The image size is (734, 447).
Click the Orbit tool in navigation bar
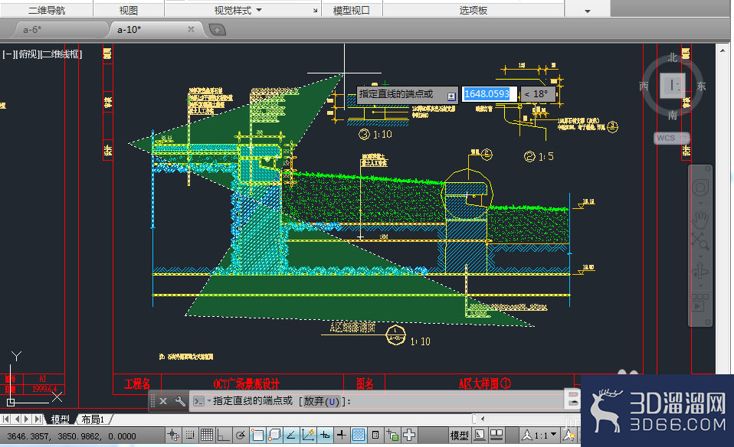click(700, 272)
